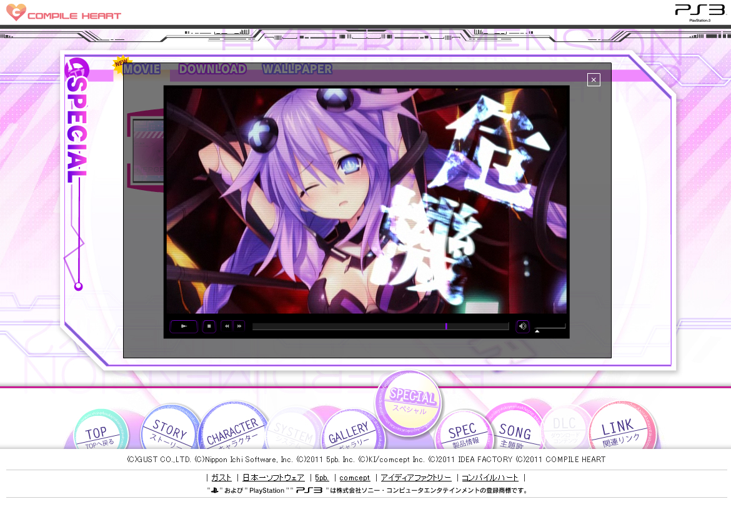Stop the video with the square button
The width and height of the screenshot is (731, 509).
[209, 326]
